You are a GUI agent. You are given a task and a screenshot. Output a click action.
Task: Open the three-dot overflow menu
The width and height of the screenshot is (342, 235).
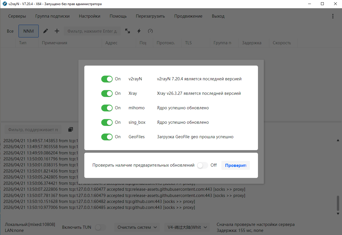pos(333,16)
